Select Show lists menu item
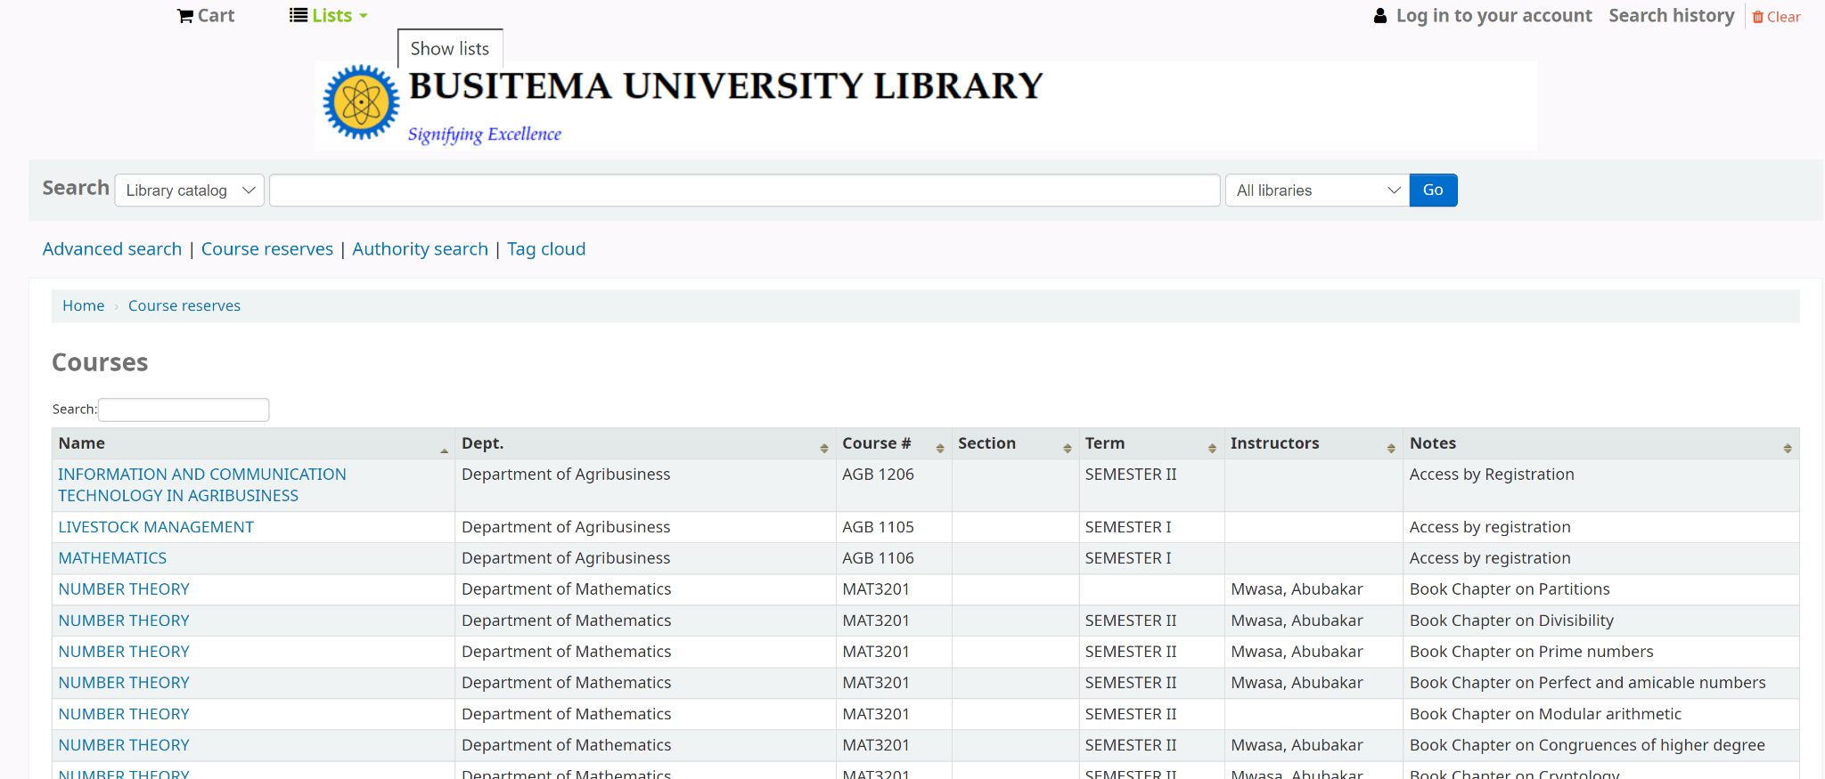 pyautogui.click(x=450, y=49)
